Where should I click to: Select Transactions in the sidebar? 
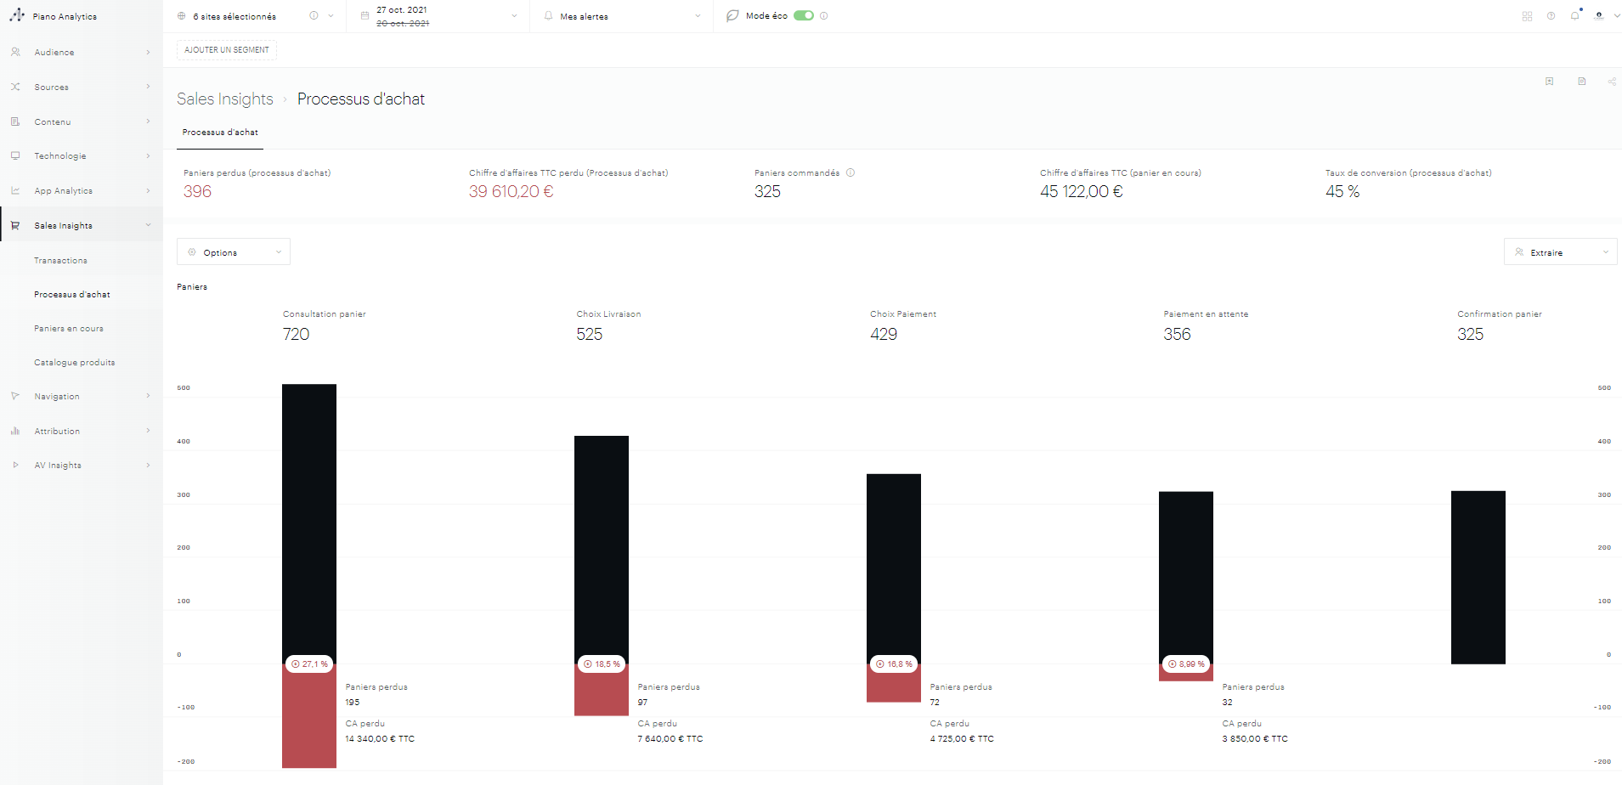coord(60,261)
